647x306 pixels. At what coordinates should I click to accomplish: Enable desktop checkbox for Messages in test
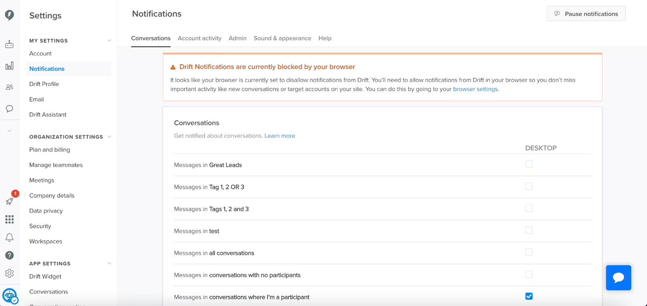[529, 230]
